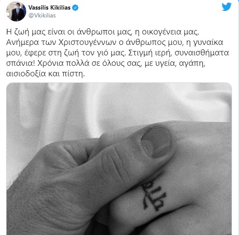
Task: Click the thumbnail of the thumb in photo
Action: 156,143
